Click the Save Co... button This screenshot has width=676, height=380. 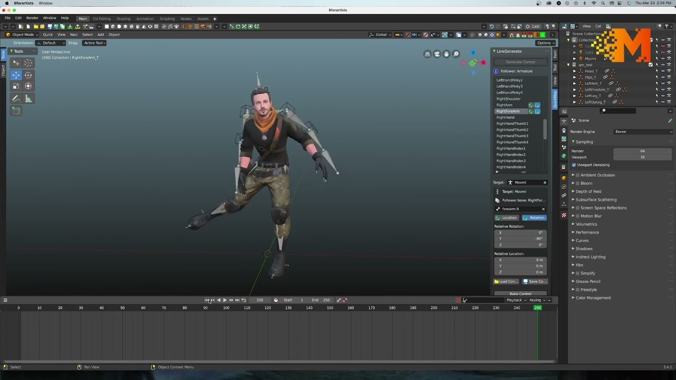pos(535,281)
